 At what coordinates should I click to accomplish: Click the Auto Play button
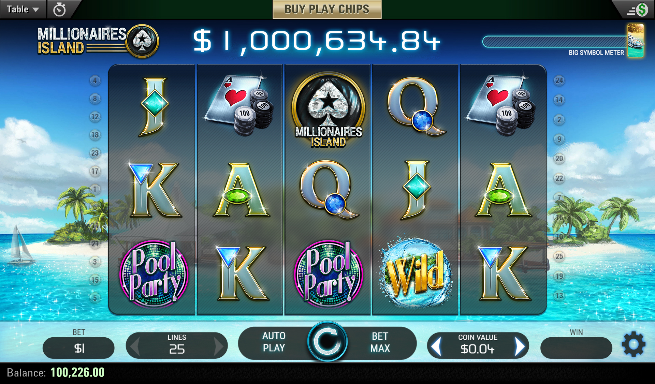[x=274, y=342]
